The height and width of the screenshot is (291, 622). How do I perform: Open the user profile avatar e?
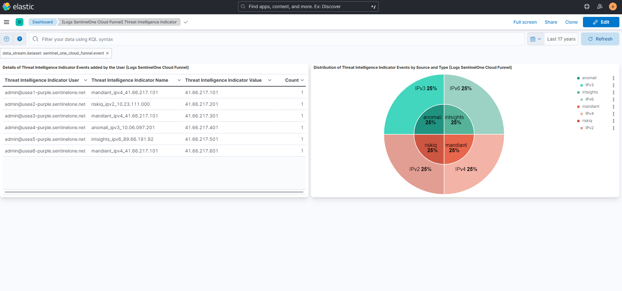(613, 6)
